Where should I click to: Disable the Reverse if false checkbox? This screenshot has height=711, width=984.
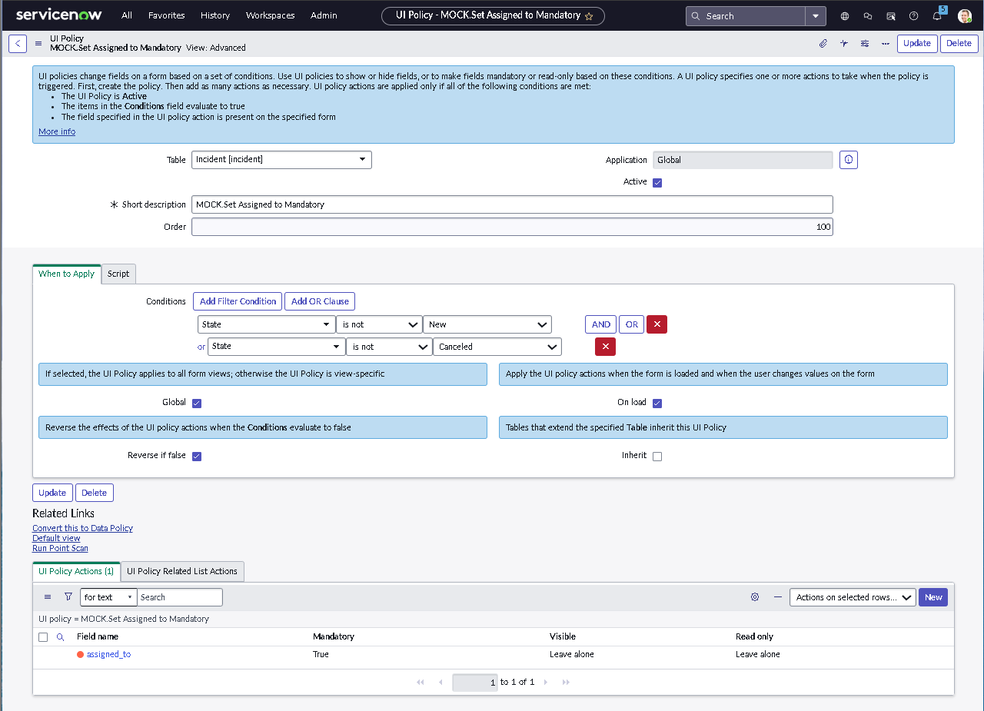[197, 455]
